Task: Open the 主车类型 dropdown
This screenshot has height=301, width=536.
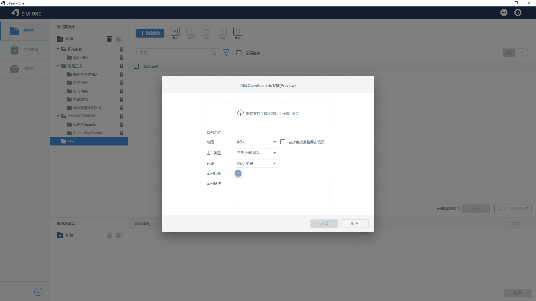Action: [x=256, y=153]
